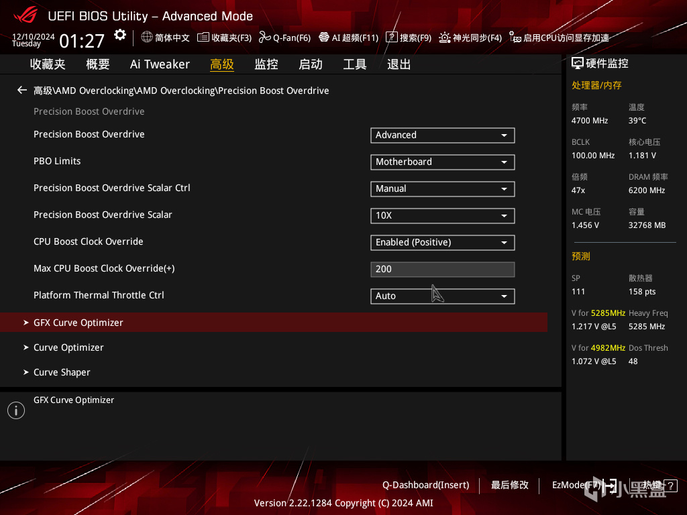Switch to the 工具 tab
Screen dimensions: 687x515
[355, 64]
